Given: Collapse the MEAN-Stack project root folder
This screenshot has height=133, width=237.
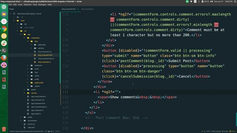Looking at the screenshot, I should point(10,14).
